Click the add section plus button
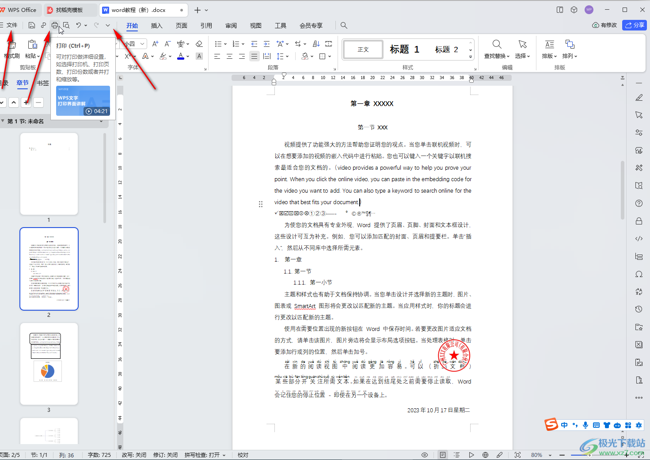The height and width of the screenshot is (460, 650). [26, 103]
